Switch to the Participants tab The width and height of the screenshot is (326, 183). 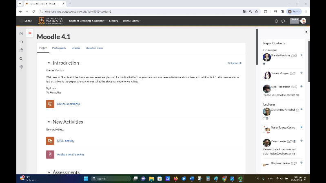coord(59,48)
